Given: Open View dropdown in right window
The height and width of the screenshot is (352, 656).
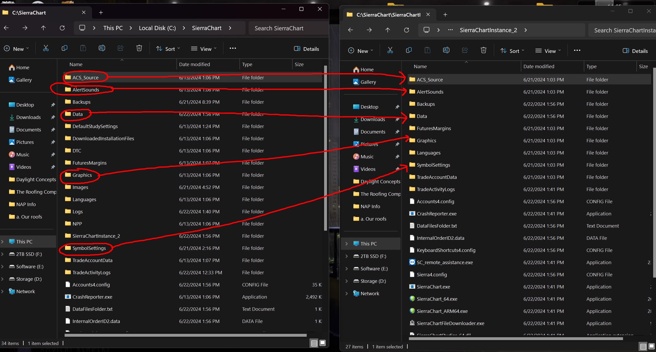Looking at the screenshot, I should pos(548,51).
